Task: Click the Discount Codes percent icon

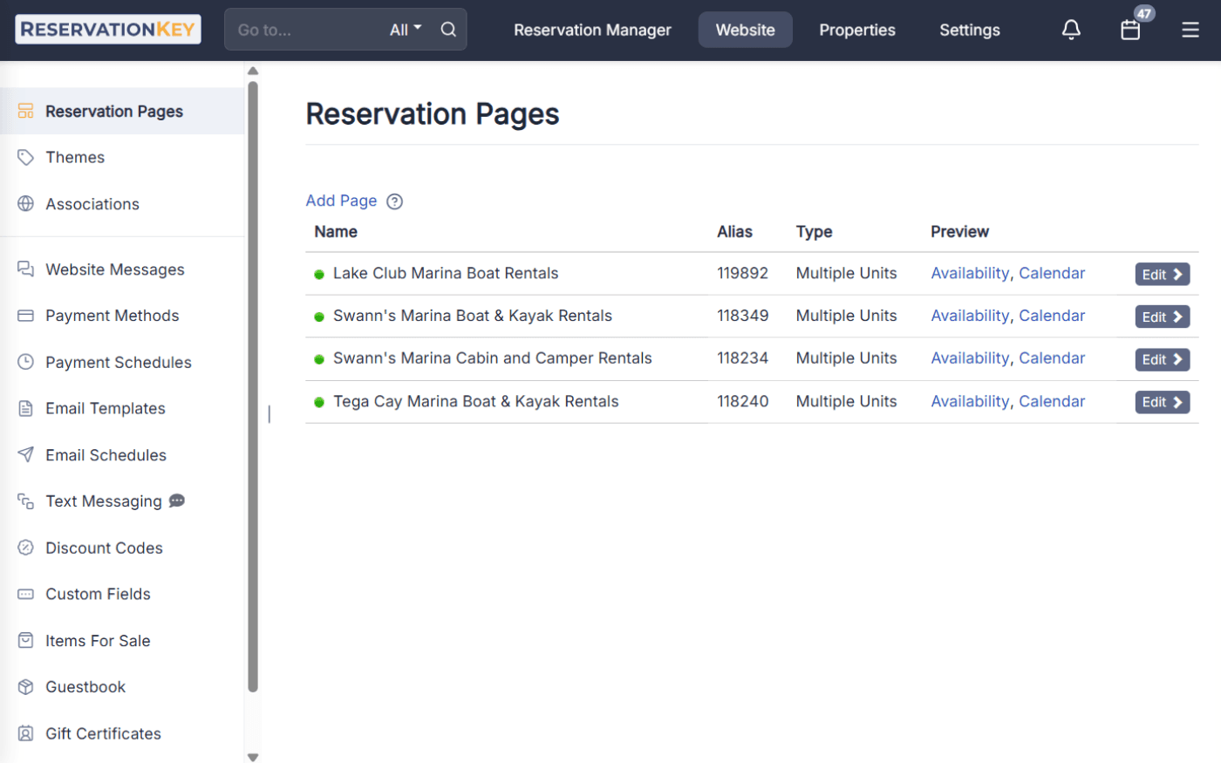Action: tap(26, 548)
